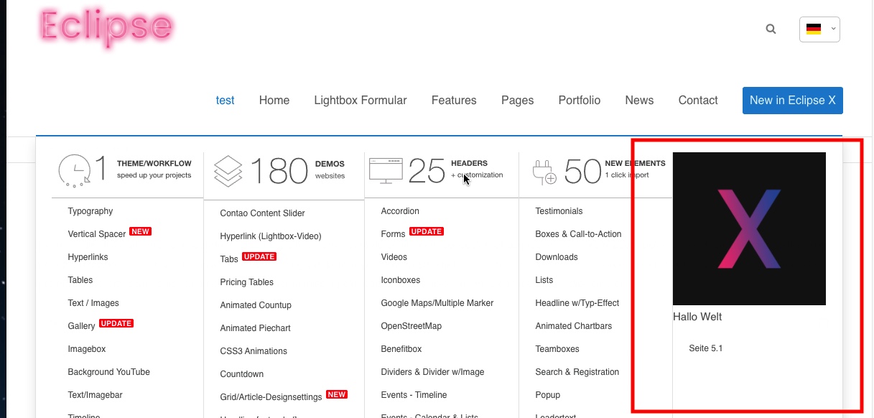The height and width of the screenshot is (418, 874).
Task: Open the CSS3 Animations link
Action: coord(254,351)
